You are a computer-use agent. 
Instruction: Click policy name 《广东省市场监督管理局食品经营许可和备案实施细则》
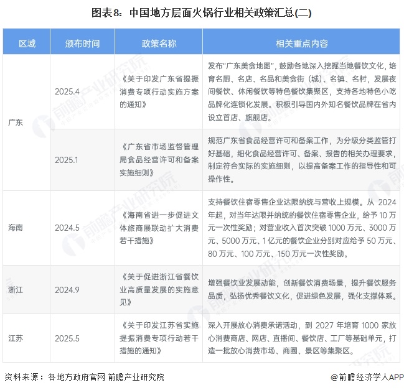(x=159, y=160)
